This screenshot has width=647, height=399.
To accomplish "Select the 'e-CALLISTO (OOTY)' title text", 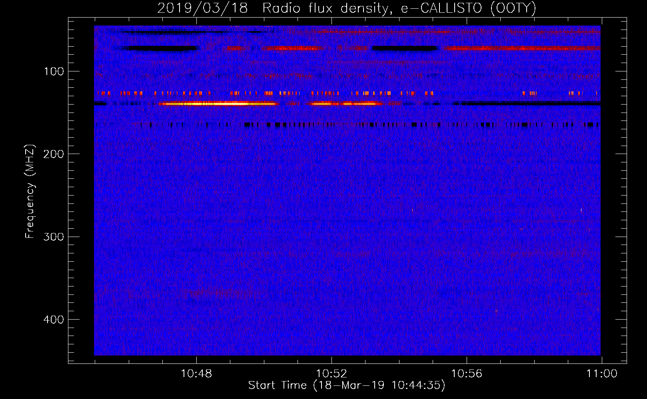I will point(469,8).
